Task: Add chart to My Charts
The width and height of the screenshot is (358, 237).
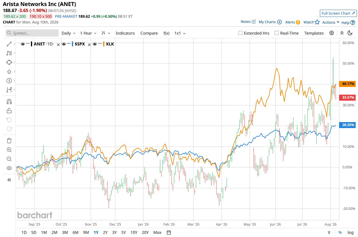Action: pyautogui.click(x=270, y=22)
